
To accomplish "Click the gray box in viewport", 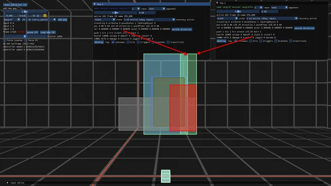I will pos(131,114).
